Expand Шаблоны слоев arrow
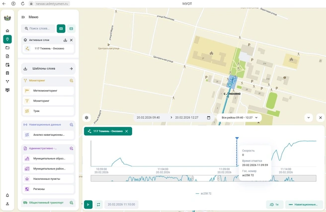 (x=71, y=68)
